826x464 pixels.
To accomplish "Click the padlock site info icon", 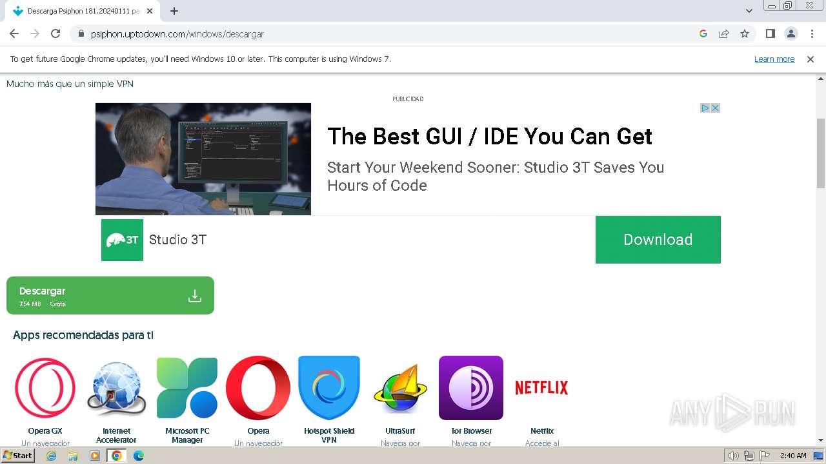I will 81,34.
